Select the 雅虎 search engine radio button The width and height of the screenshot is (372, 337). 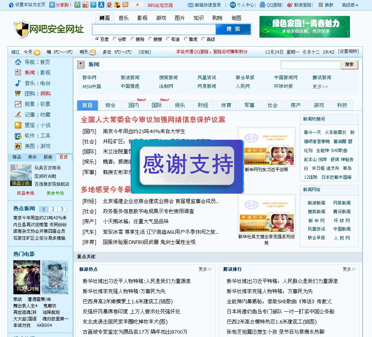(186, 39)
